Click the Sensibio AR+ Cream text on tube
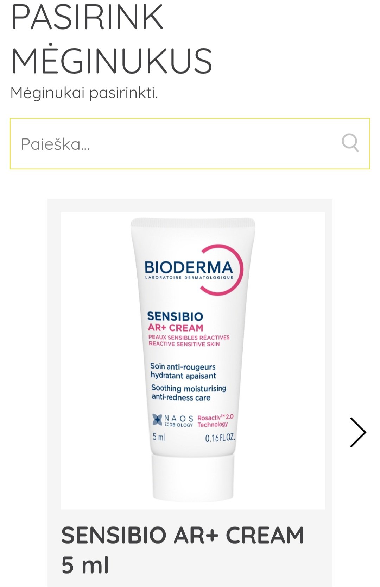380x587 pixels. [175, 322]
